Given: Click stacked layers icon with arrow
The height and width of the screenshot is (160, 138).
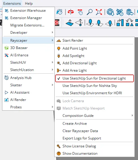Looking at the screenshot, I should click(129, 12).
